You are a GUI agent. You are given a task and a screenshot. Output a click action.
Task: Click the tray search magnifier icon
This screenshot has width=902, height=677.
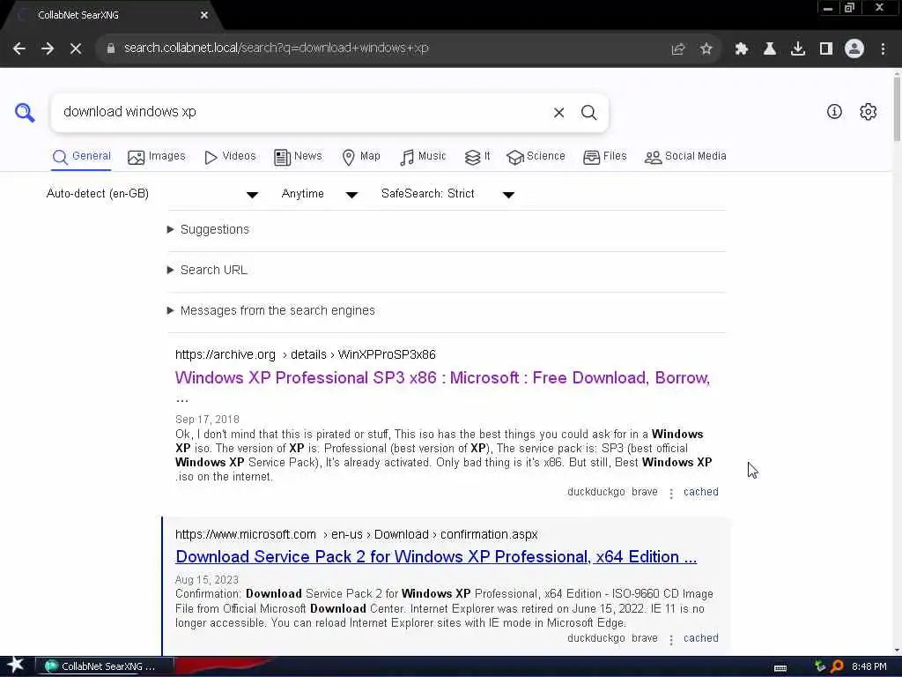[838, 666]
